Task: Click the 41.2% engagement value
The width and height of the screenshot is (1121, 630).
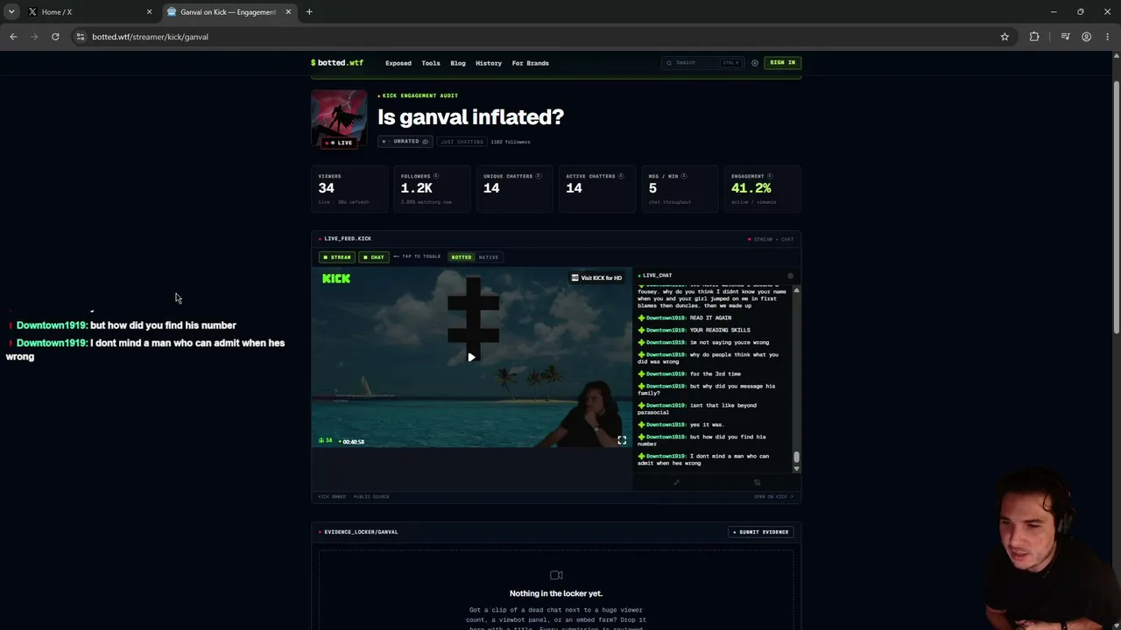Action: [x=751, y=188]
